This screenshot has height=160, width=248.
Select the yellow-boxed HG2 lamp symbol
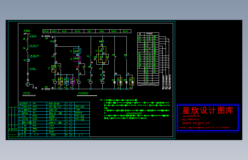click(120, 81)
